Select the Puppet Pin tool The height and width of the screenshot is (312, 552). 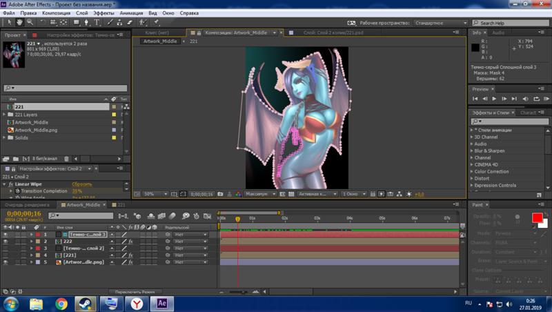[x=157, y=22]
